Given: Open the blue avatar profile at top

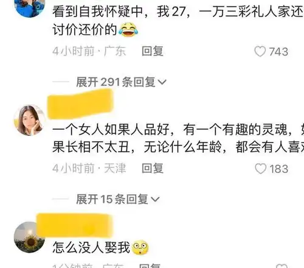Looking at the screenshot, I should [x=30, y=7].
